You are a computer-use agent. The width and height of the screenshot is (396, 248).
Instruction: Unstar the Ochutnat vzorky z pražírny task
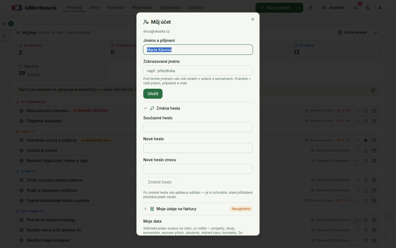[x=366, y=140]
